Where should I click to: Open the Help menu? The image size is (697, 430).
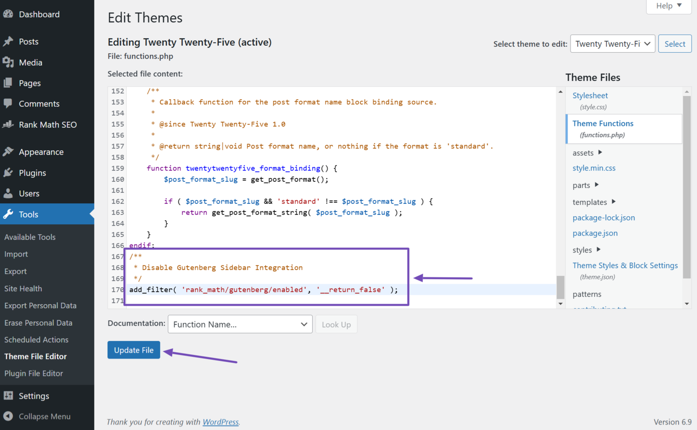668,6
